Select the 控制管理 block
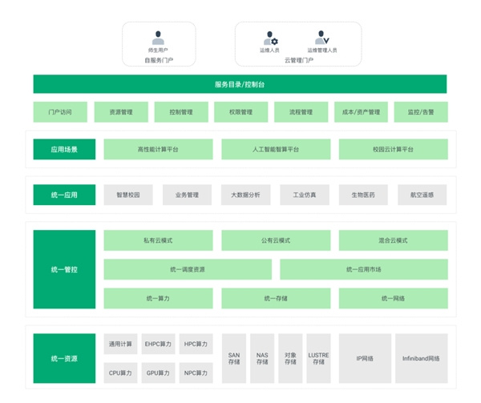The width and height of the screenshot is (481, 403). pos(181,112)
